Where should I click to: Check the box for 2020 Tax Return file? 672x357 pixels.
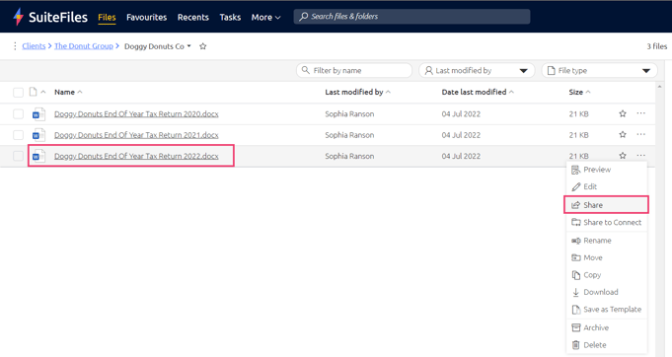18,114
